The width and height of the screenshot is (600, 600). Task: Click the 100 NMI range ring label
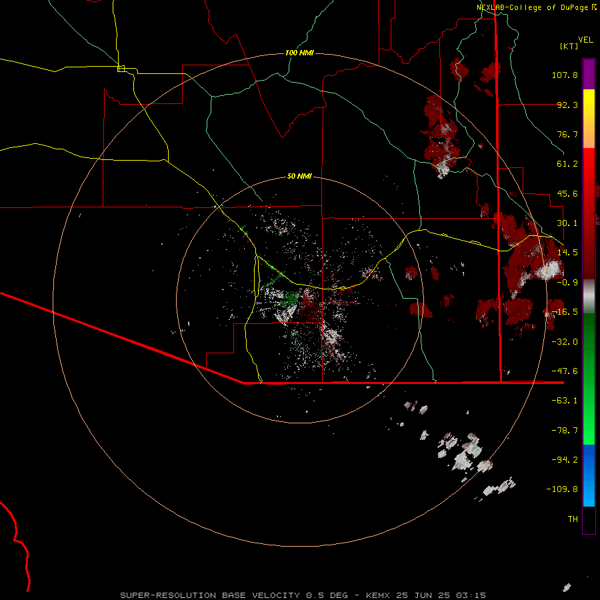click(299, 53)
